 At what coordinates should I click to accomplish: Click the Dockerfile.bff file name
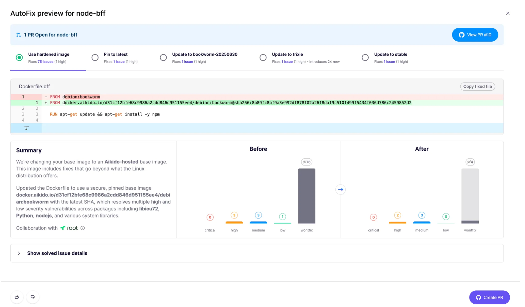tap(34, 87)
